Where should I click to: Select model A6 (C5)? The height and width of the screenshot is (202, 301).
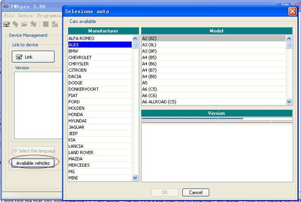pyautogui.click(x=213, y=89)
